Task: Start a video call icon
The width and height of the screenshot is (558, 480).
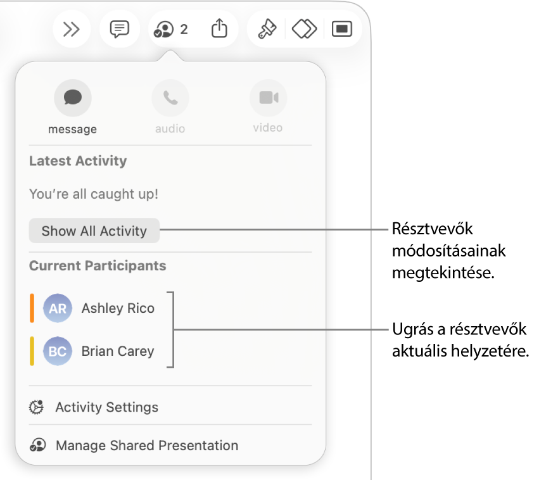Action: tap(269, 98)
